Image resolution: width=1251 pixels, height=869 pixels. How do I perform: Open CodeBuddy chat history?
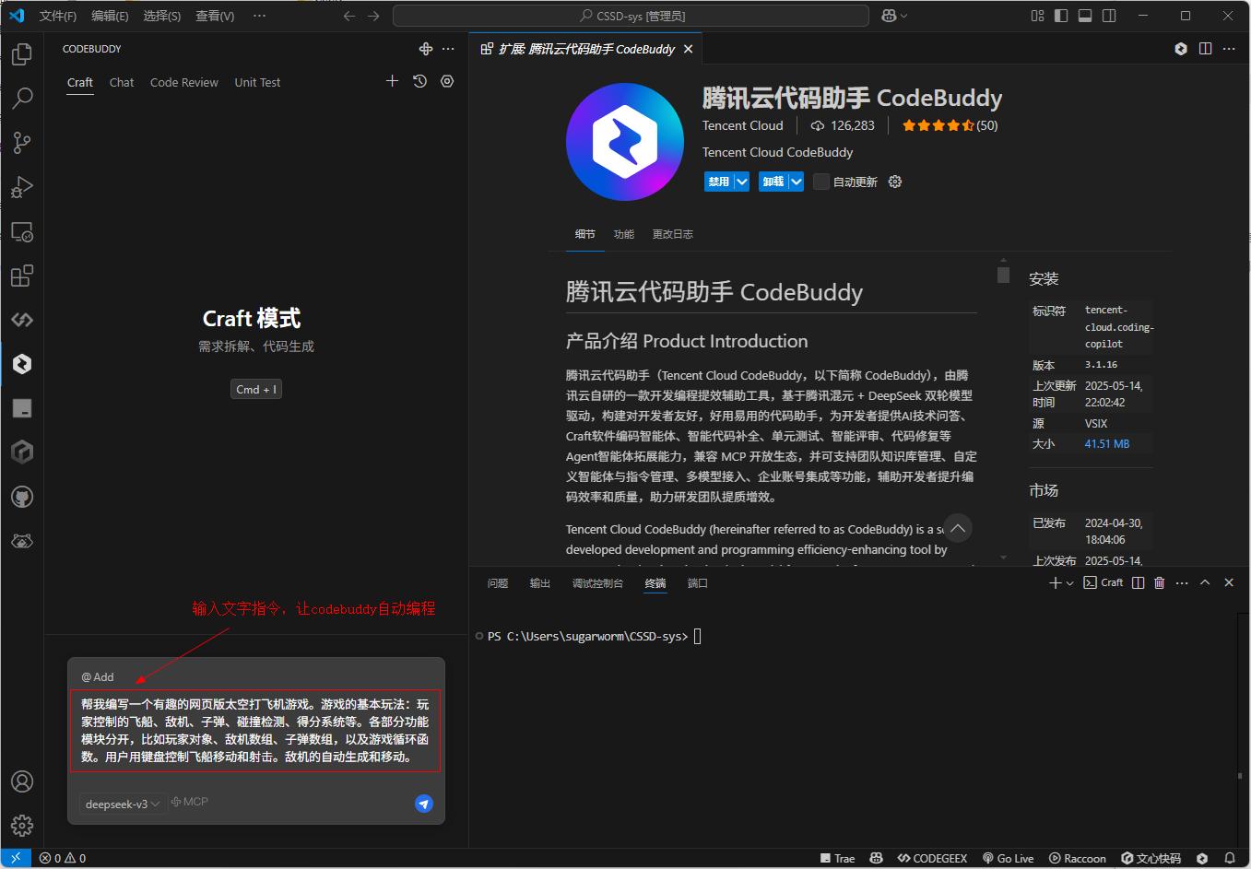click(x=419, y=81)
